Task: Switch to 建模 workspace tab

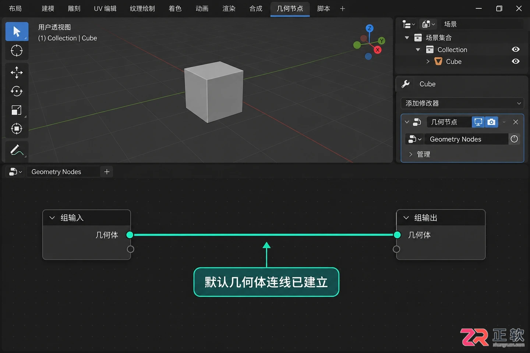Action: pos(48,8)
